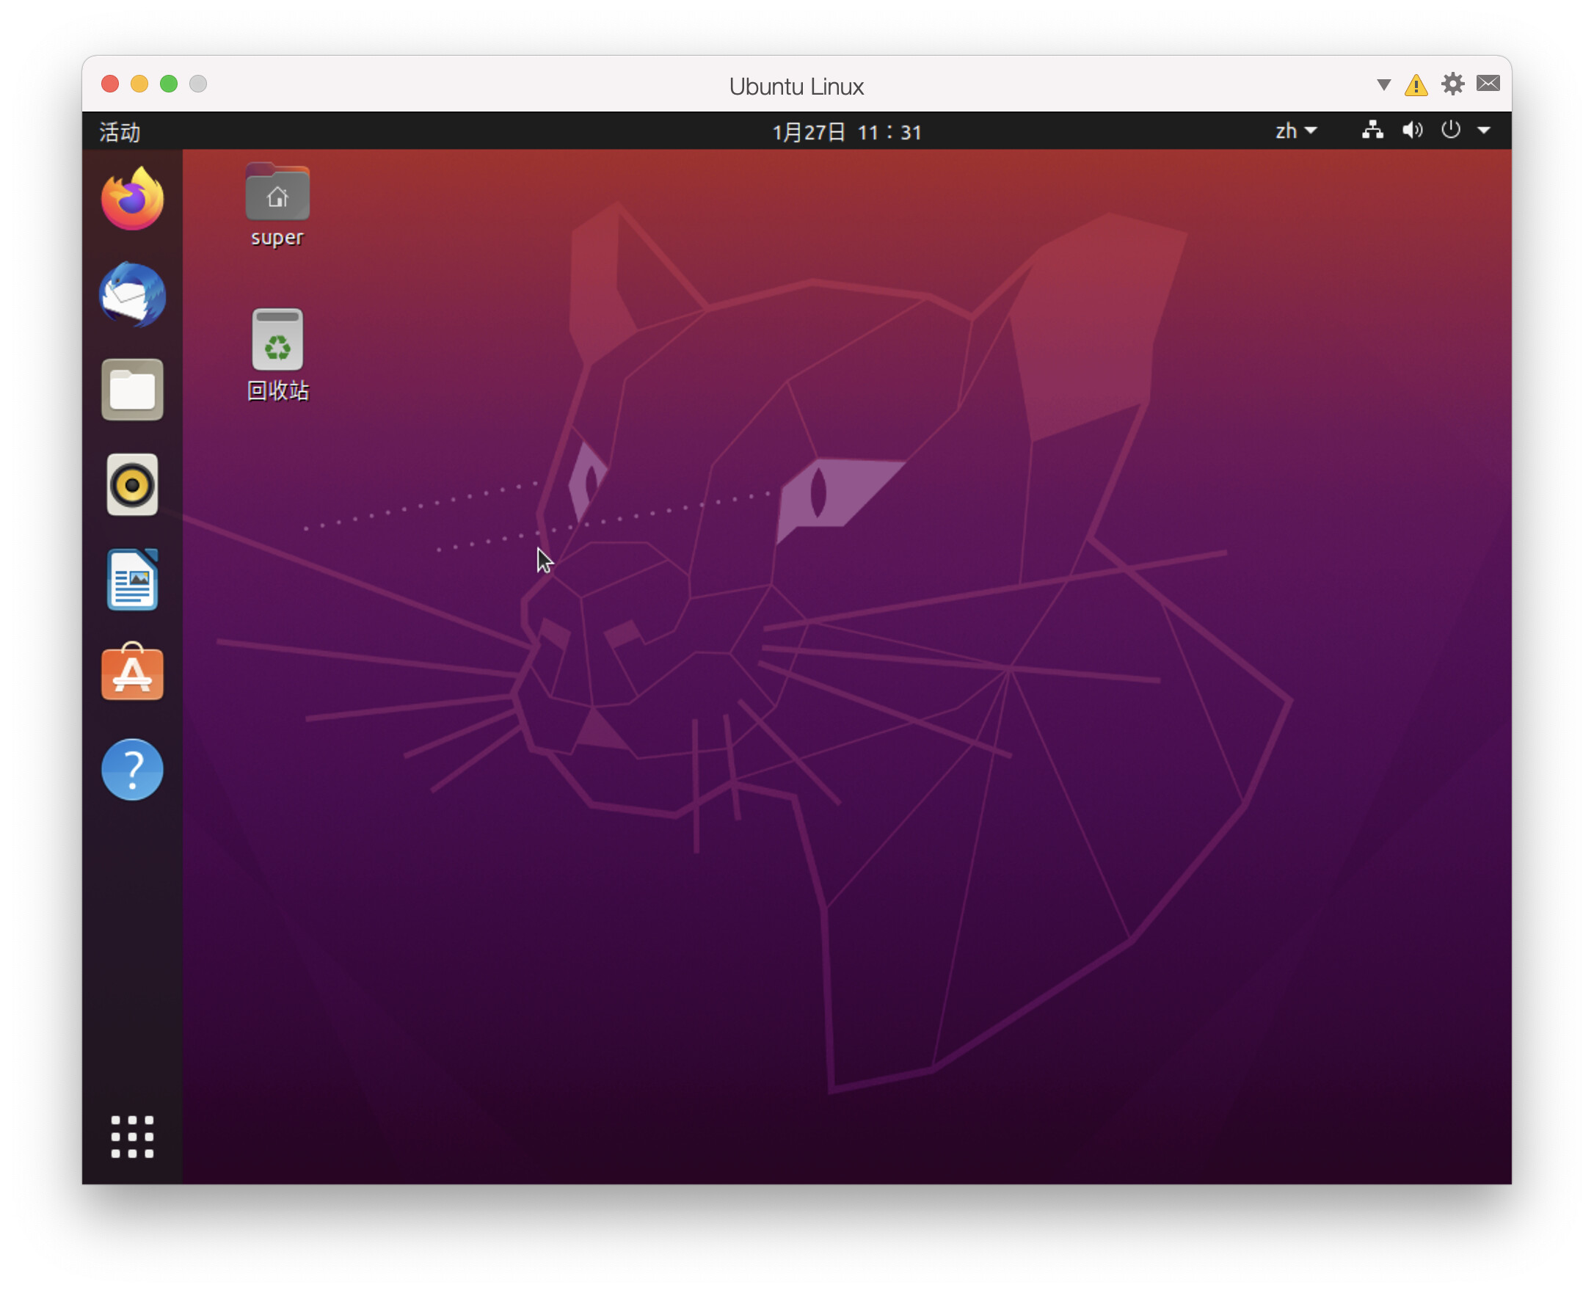Minimize the Ubuntu Linux VM window
The height and width of the screenshot is (1293, 1594).
tap(139, 84)
